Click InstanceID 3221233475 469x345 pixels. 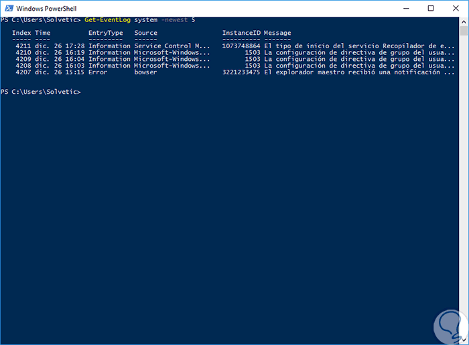241,72
